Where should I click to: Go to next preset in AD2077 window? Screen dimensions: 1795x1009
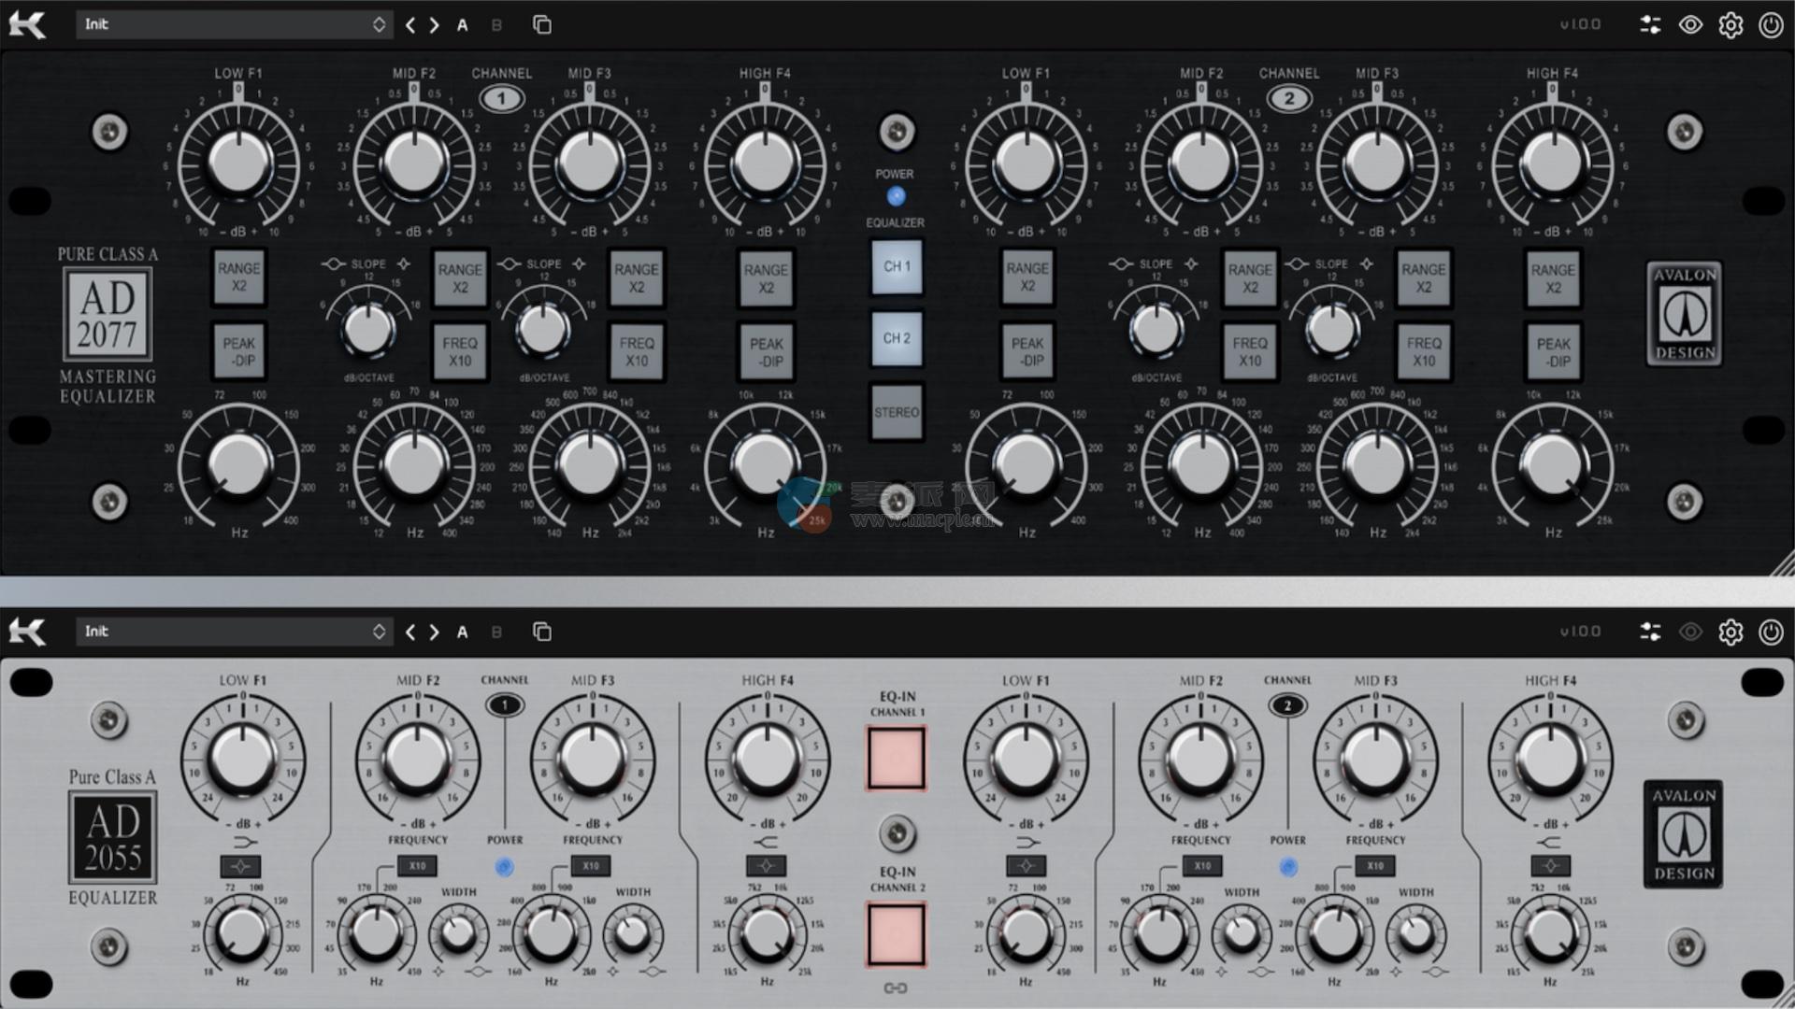click(x=435, y=25)
